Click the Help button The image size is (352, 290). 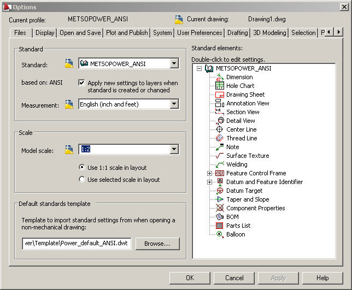click(322, 278)
